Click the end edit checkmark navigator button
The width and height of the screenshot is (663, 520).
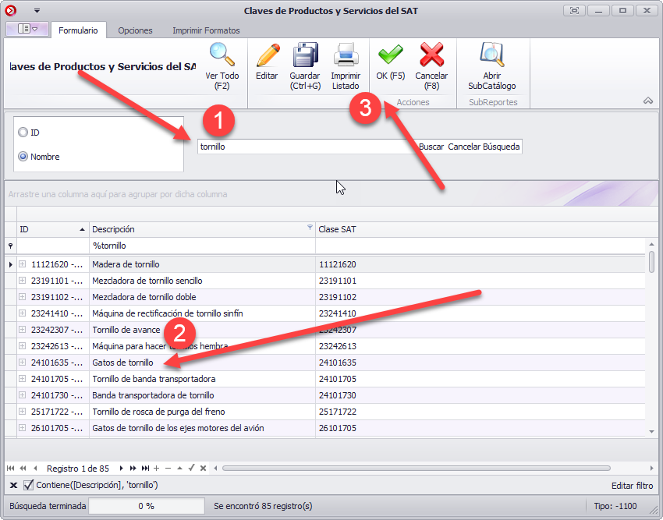click(192, 468)
